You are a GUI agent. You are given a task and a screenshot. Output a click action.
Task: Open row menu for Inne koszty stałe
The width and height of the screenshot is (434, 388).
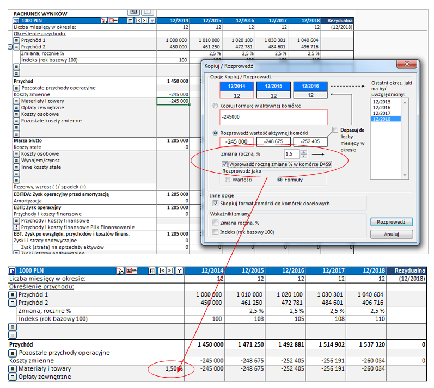(x=16, y=167)
